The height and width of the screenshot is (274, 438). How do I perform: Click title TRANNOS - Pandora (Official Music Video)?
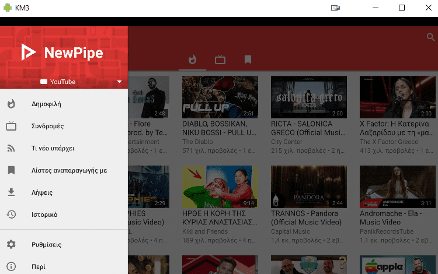pyautogui.click(x=306, y=217)
